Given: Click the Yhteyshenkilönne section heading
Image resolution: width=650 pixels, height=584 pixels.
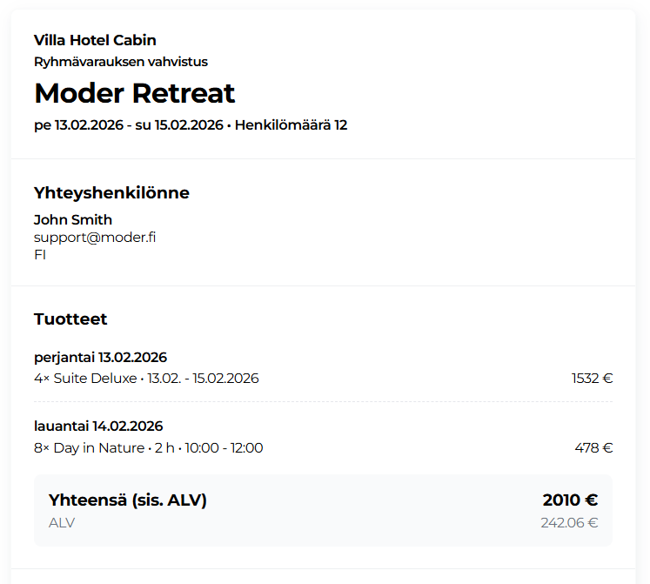Looking at the screenshot, I should click(111, 192).
